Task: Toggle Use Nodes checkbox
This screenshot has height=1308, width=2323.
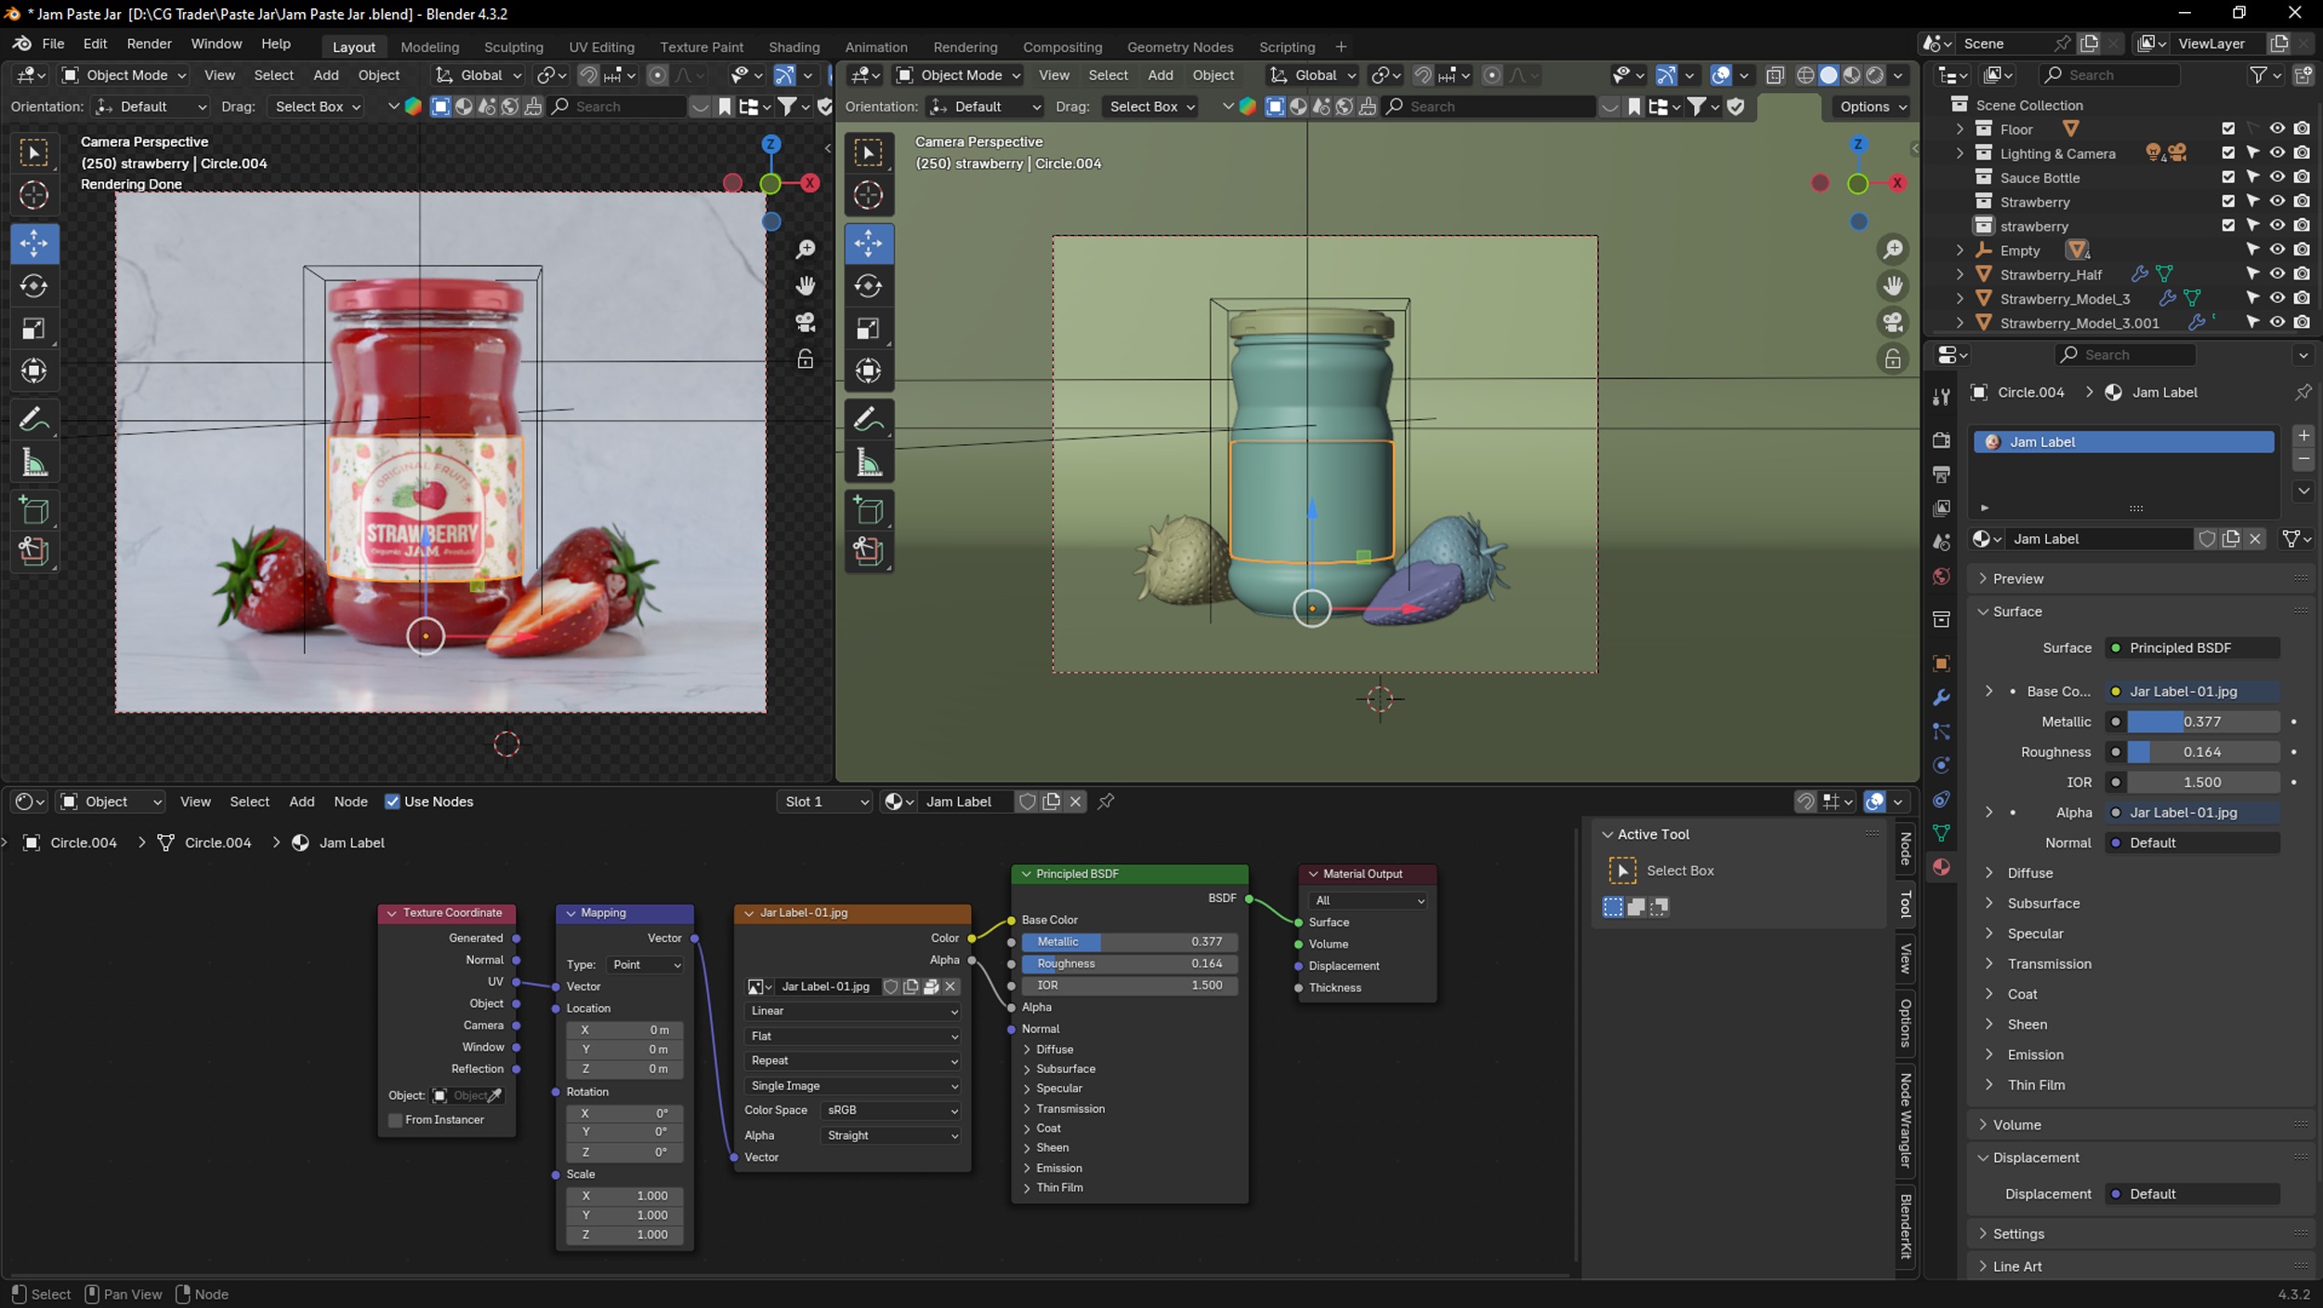Action: pos(392,802)
